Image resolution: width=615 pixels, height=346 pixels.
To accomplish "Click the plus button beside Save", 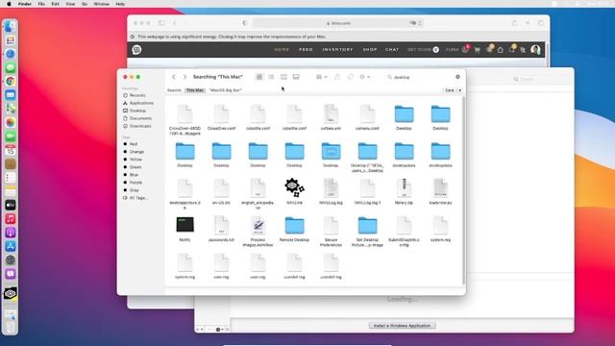I will click(x=459, y=90).
